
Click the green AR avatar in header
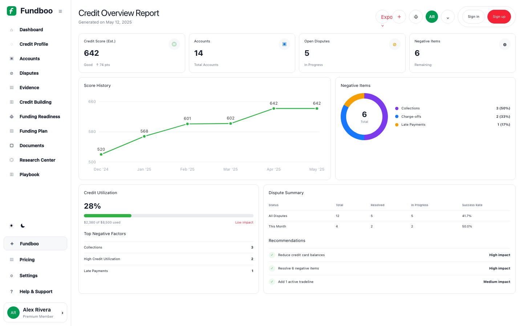click(x=432, y=17)
